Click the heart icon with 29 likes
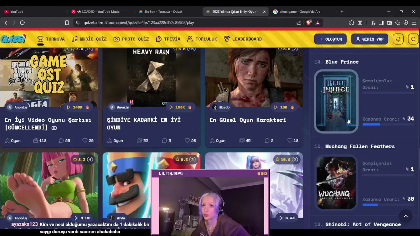 pos(85,140)
